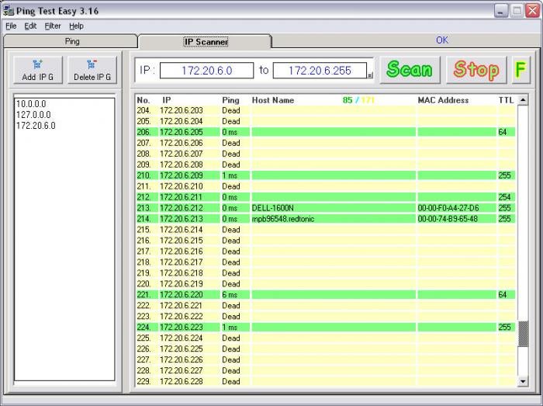Click the Delete IP G button
This screenshot has width=543, height=406.
click(x=92, y=71)
